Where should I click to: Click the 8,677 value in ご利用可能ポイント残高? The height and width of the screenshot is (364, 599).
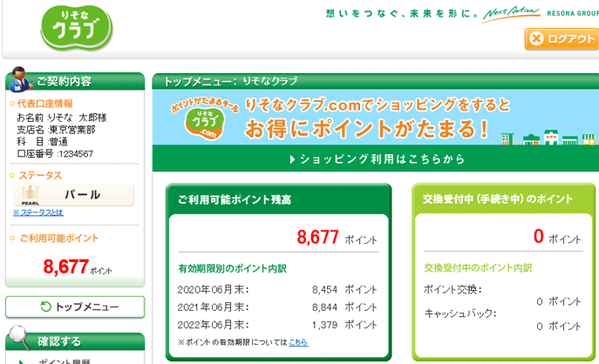pyautogui.click(x=318, y=237)
